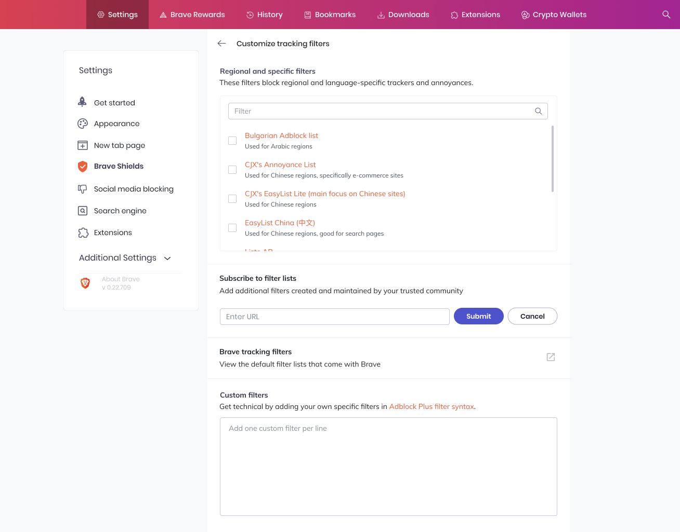Open the Adblock Plus filter syntax link
Image resolution: width=680 pixels, height=532 pixels.
coord(431,406)
